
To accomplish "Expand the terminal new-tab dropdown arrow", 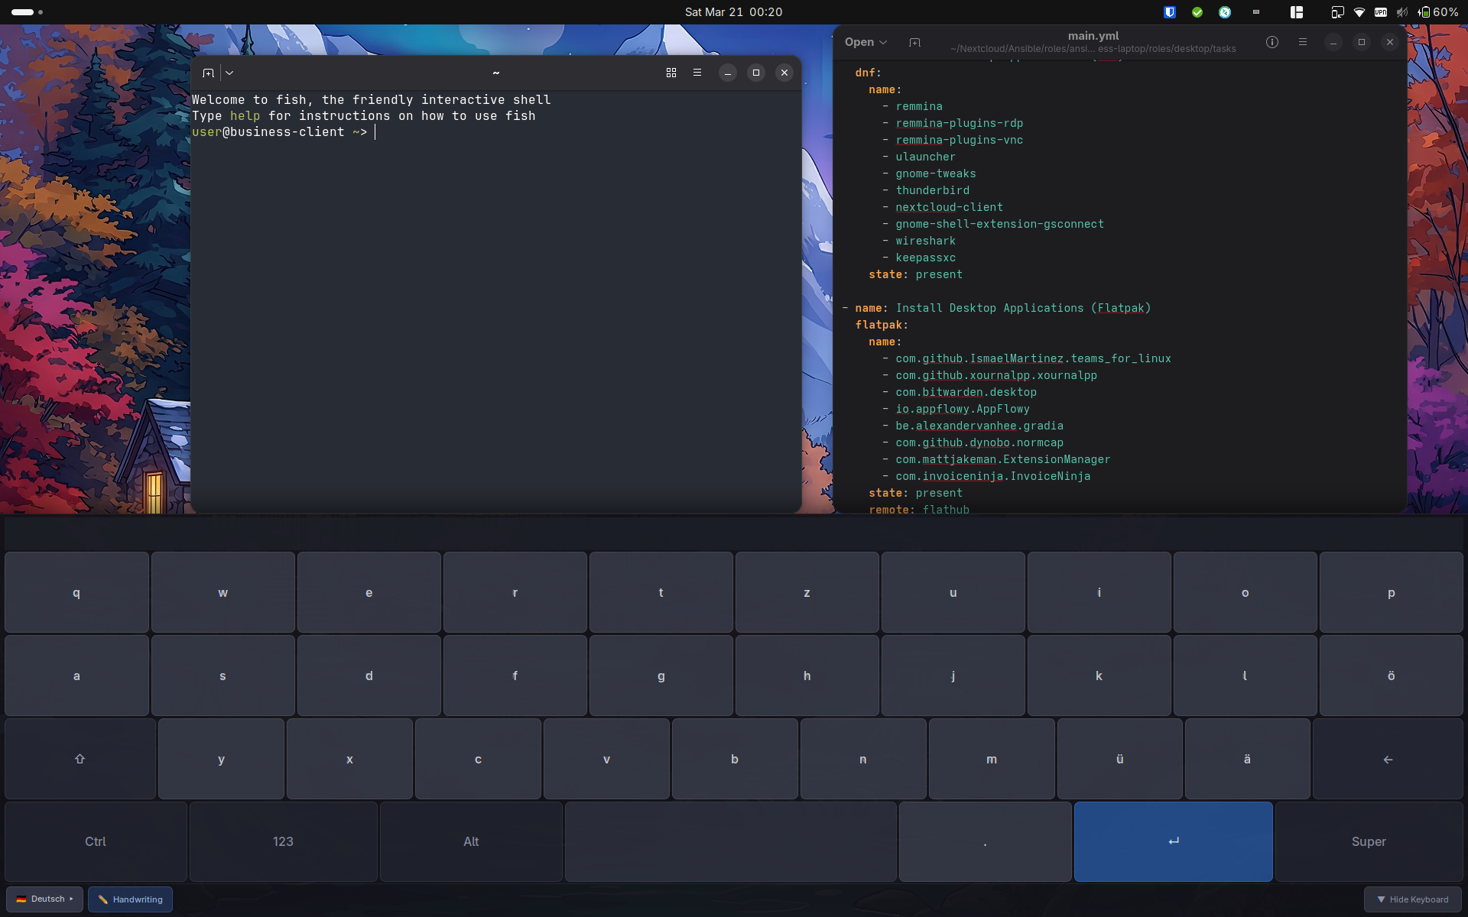I will coord(229,73).
